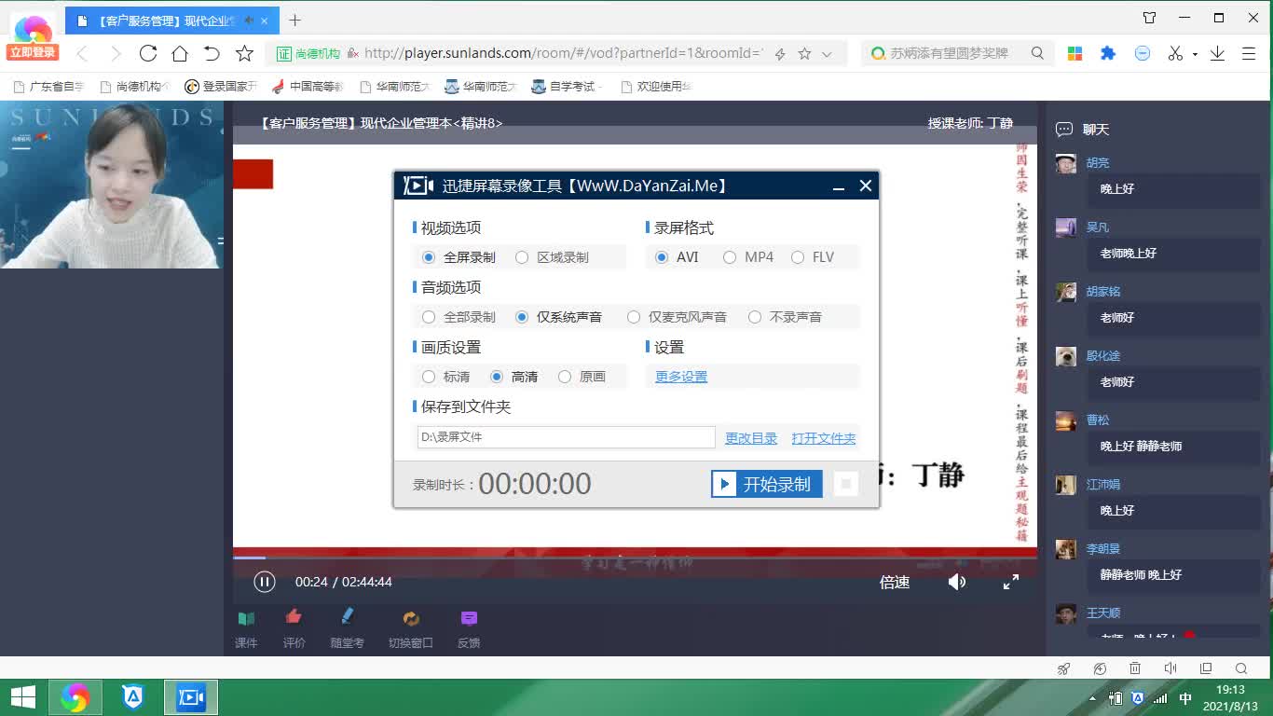The image size is (1273, 716).
Task: Show hidden system tray icons
Action: (x=1093, y=697)
